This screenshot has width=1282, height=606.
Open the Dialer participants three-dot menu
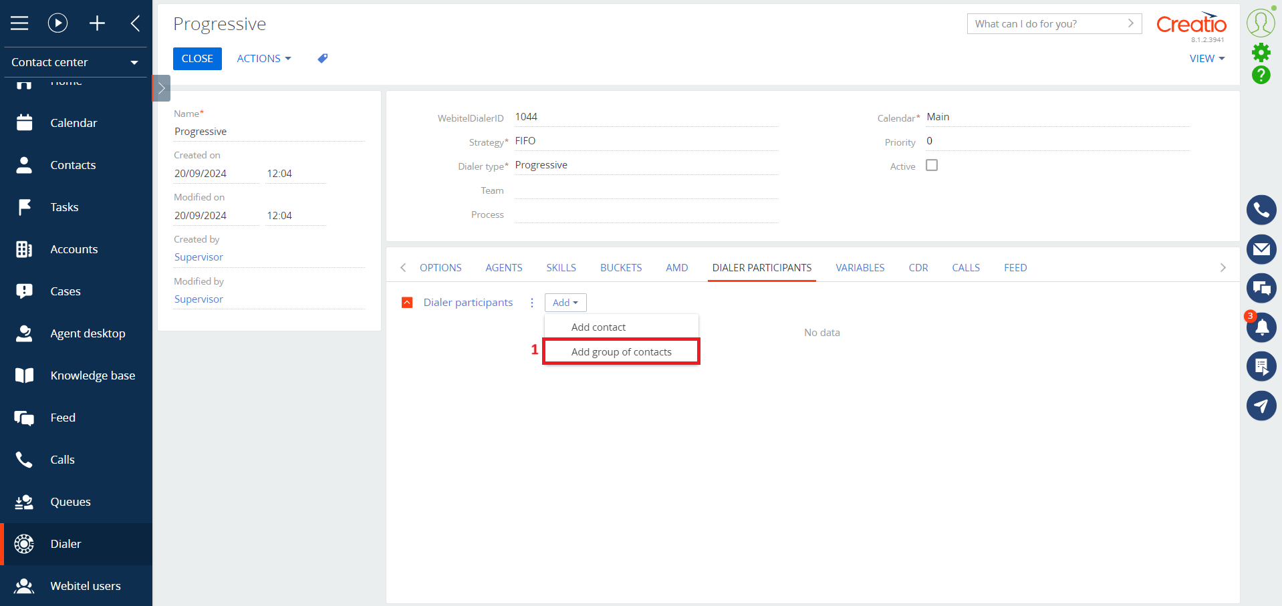pyautogui.click(x=532, y=303)
